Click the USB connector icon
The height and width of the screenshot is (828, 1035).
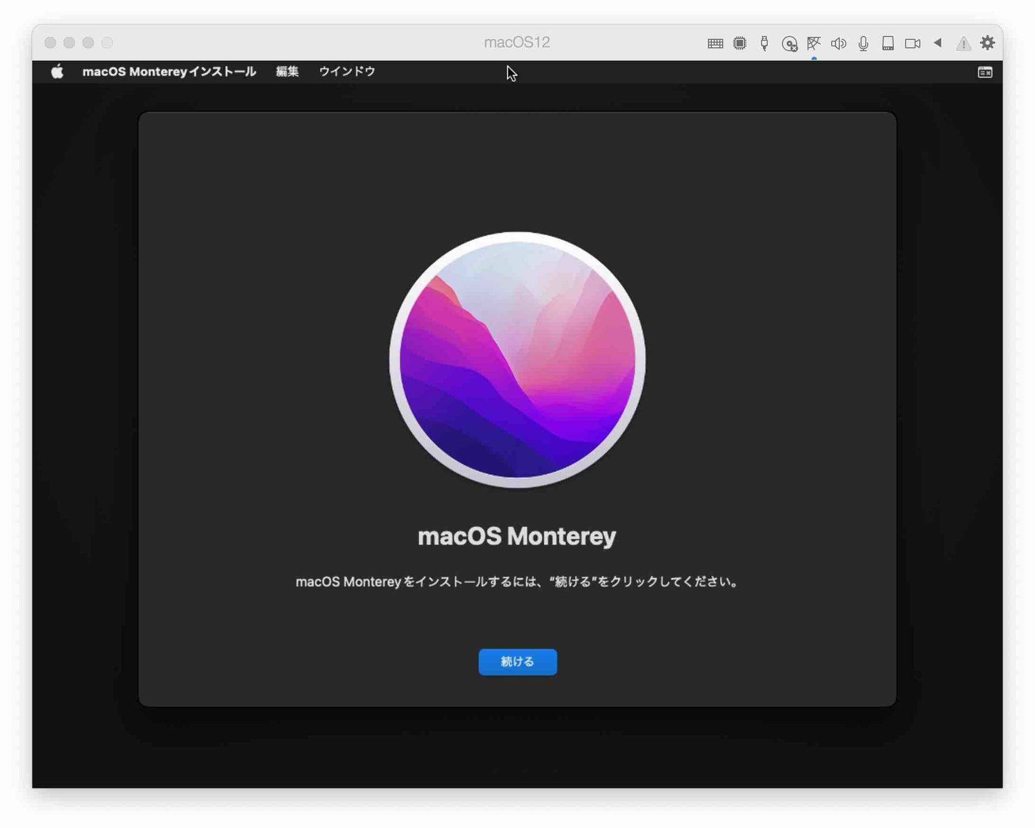coord(764,43)
